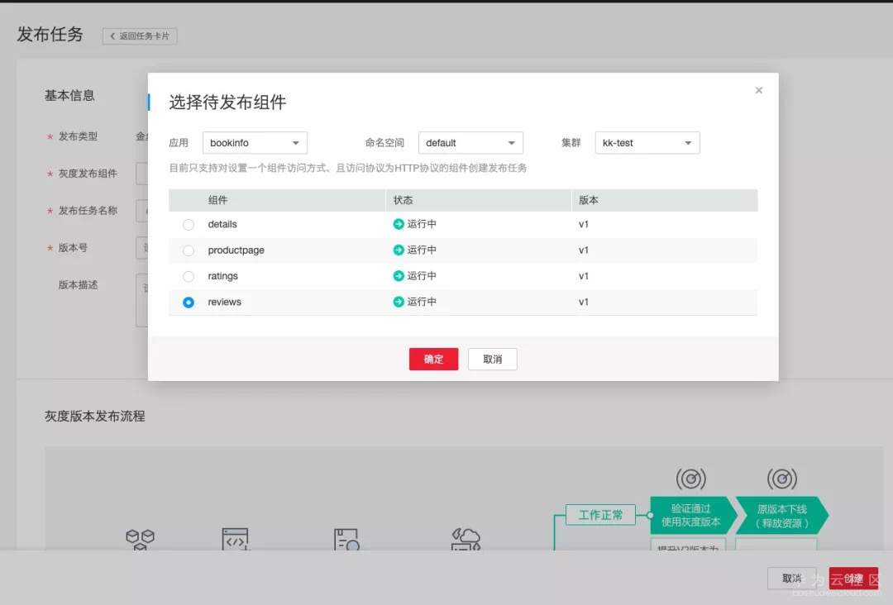Open the 集群 kk-test dropdown
The height and width of the screenshot is (605, 893).
tap(647, 143)
